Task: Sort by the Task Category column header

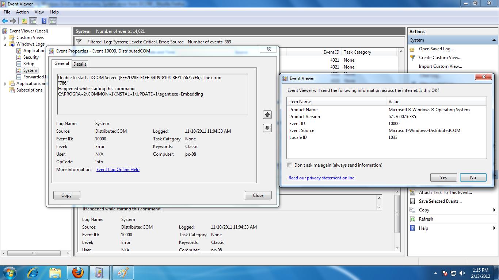Action: click(357, 52)
